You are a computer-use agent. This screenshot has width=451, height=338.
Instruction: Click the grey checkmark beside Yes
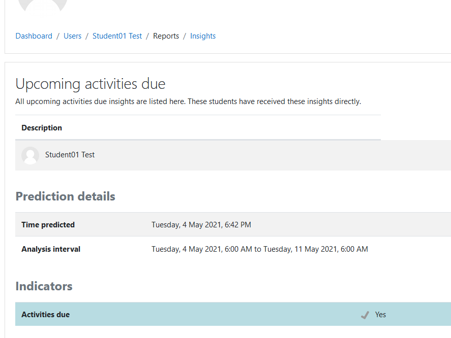point(365,315)
